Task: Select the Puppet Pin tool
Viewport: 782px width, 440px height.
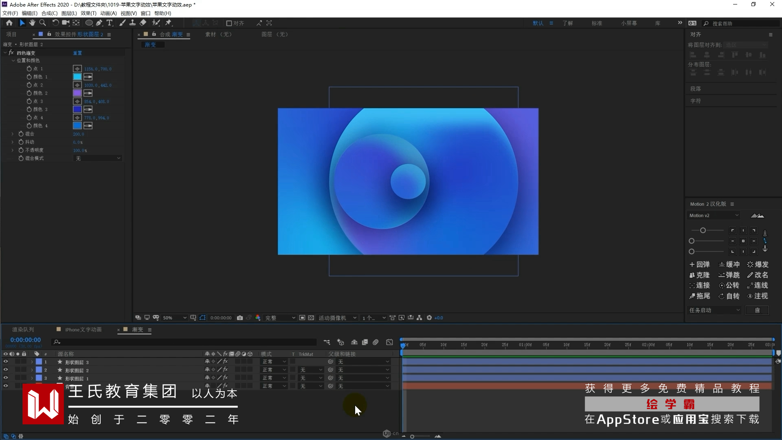Action: [168, 23]
